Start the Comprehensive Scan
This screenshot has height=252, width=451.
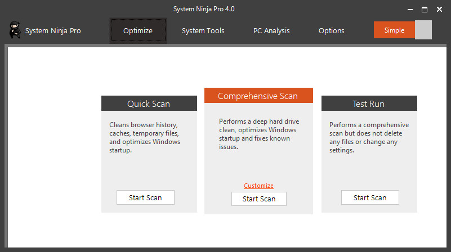pyautogui.click(x=259, y=199)
